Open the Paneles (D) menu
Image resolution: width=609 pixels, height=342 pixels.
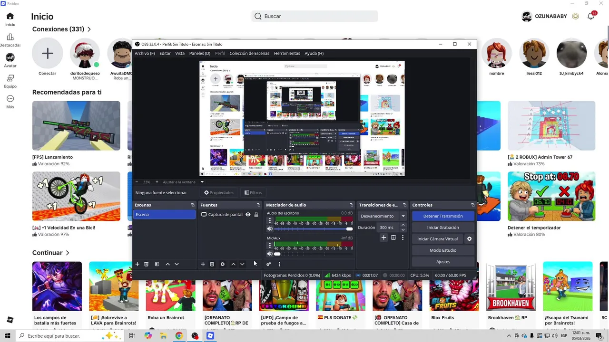point(200,53)
